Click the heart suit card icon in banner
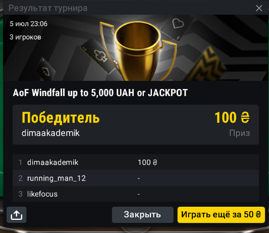This screenshot has width=269, height=233. pyautogui.click(x=178, y=23)
